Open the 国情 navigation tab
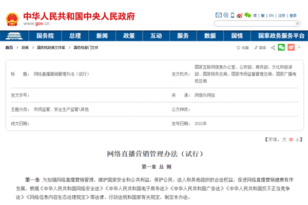The width and height of the screenshot is (308, 205). click(x=237, y=36)
